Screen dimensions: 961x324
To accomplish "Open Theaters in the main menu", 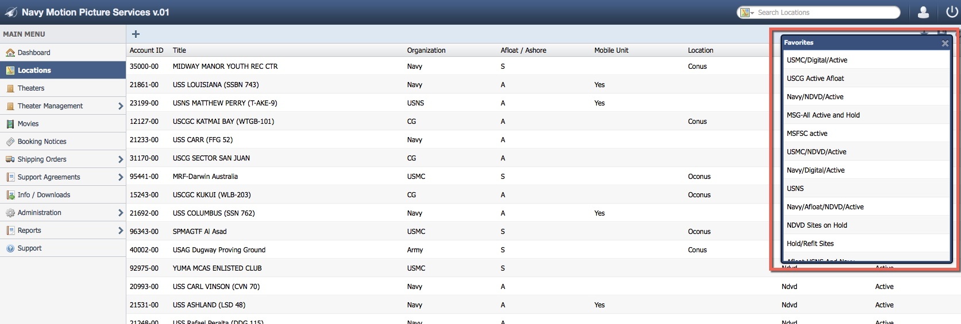I will tap(31, 88).
